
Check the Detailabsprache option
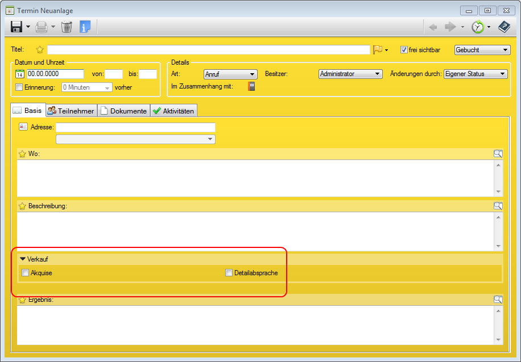(229, 273)
